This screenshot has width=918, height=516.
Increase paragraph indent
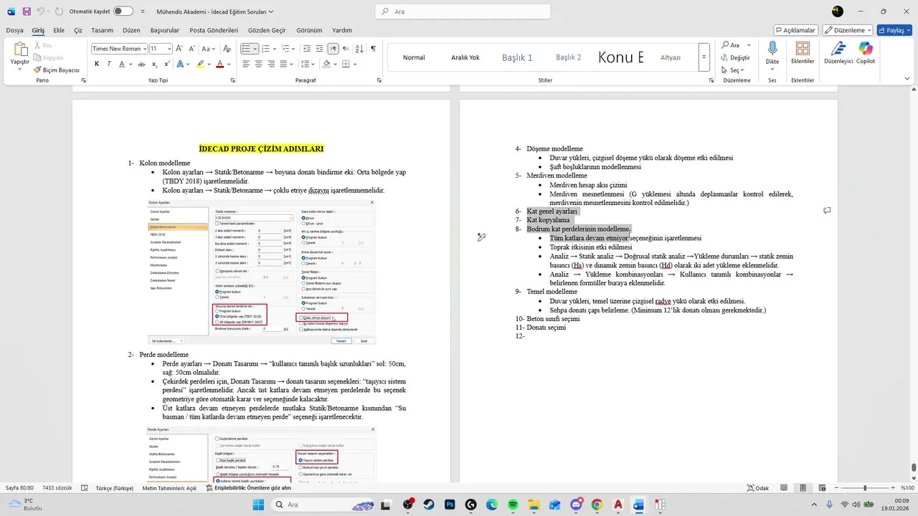point(319,49)
